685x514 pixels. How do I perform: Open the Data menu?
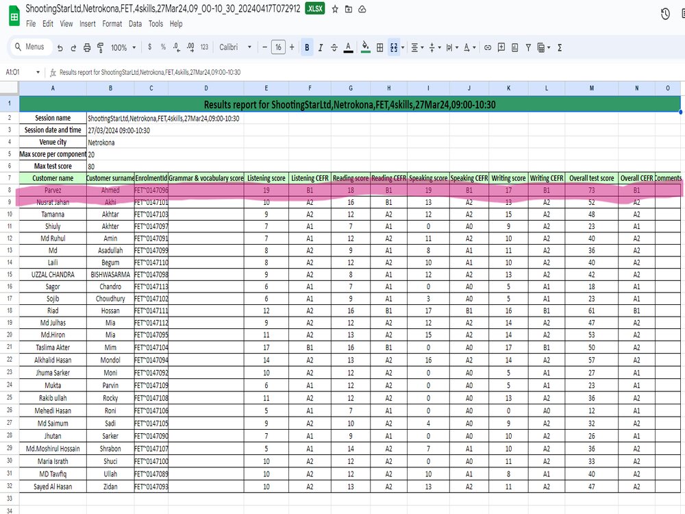tap(135, 23)
